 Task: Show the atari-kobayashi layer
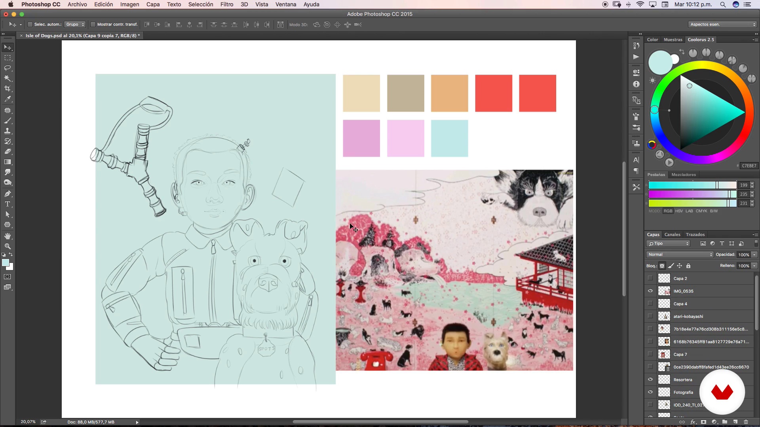(650, 316)
